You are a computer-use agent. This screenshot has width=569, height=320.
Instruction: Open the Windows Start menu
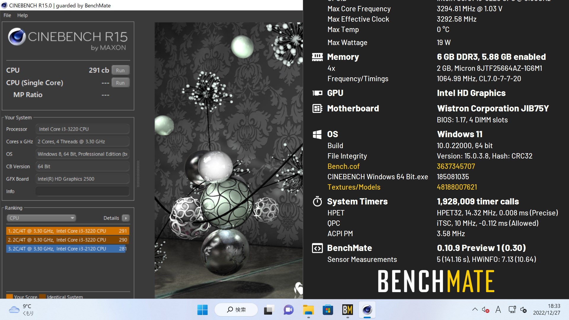(202, 310)
